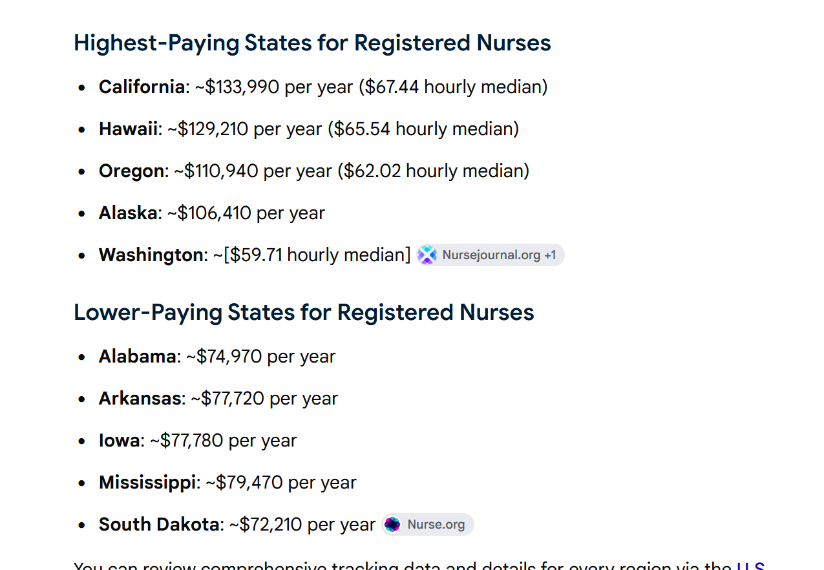Click the South Dakota state name
Image resolution: width=824 pixels, height=570 pixels.
click(159, 524)
